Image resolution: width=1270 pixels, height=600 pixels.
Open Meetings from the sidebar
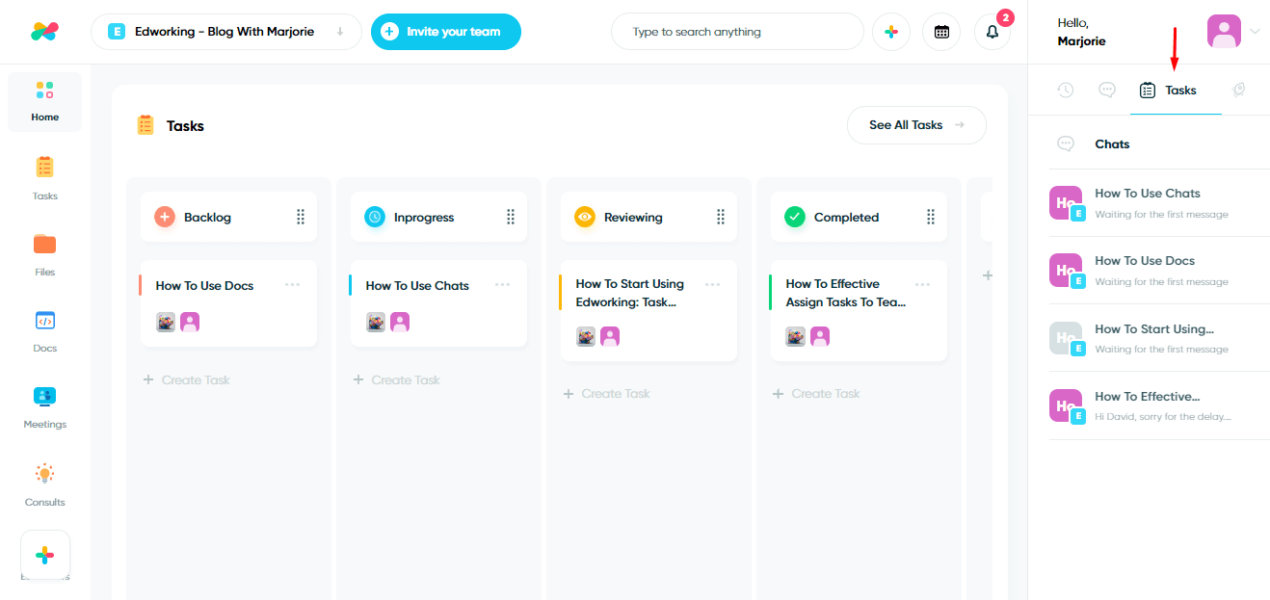tap(44, 406)
